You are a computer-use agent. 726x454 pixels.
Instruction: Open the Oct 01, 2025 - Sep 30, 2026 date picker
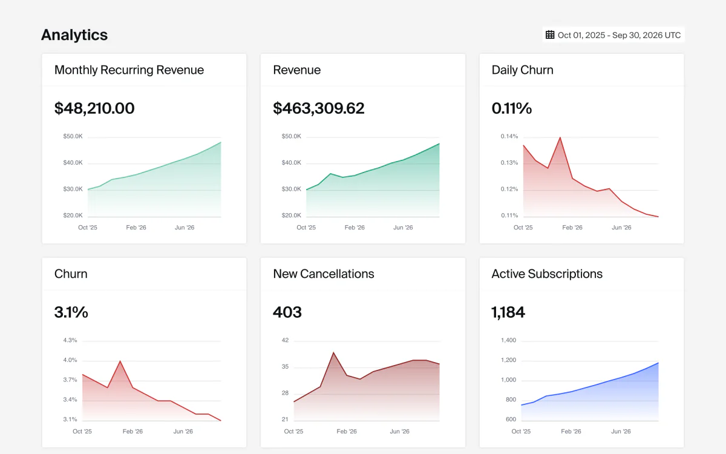coord(613,35)
